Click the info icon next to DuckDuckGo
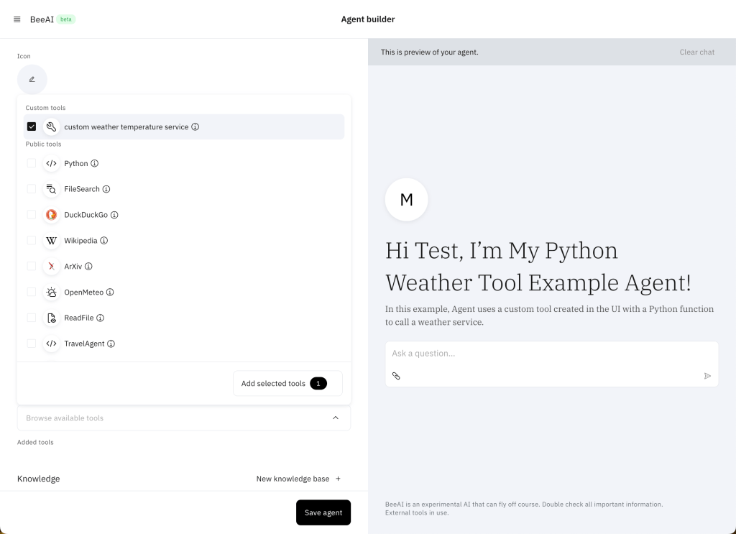Viewport: 736px width, 534px height. (x=114, y=215)
